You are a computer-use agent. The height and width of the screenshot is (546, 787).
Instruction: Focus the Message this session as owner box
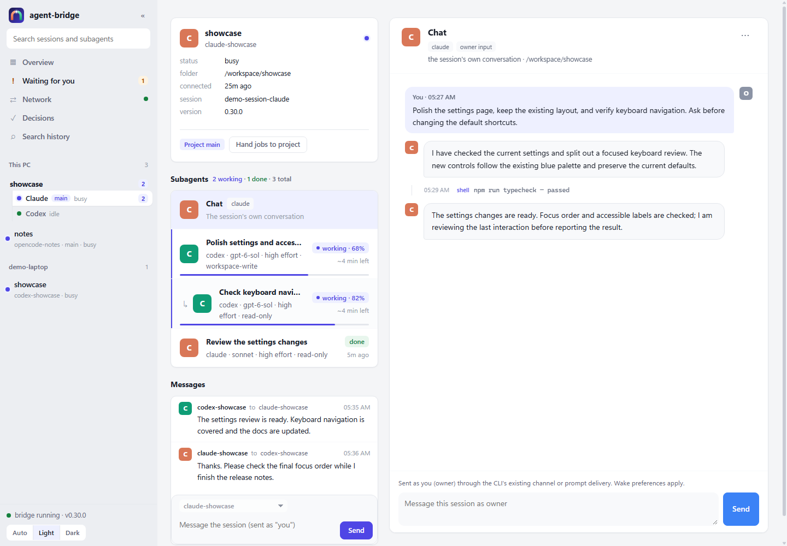[559, 509]
